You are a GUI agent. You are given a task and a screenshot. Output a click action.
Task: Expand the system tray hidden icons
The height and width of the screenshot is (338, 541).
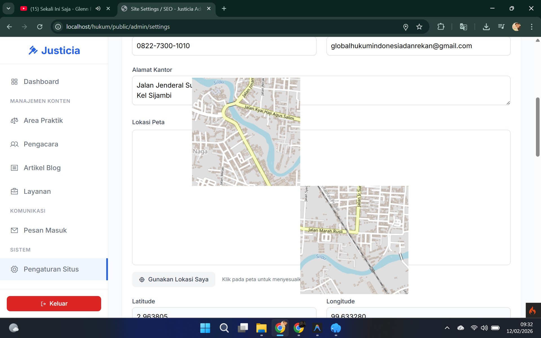[x=447, y=328]
